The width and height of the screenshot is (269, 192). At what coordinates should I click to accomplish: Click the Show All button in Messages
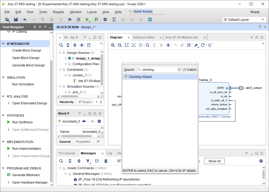tap(214, 161)
